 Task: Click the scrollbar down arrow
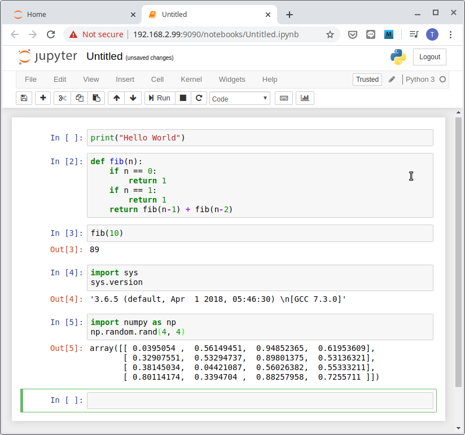(458, 428)
